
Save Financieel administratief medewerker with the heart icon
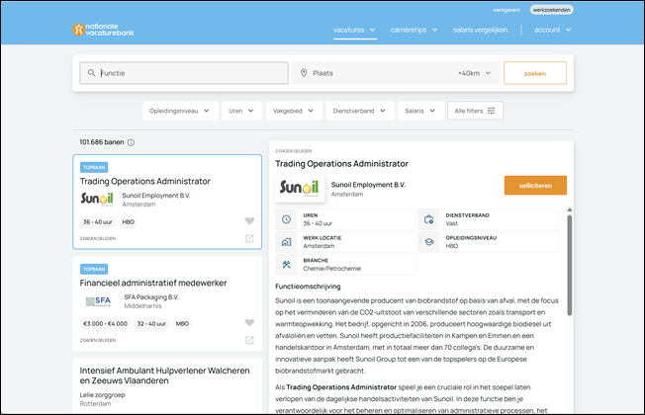point(249,322)
